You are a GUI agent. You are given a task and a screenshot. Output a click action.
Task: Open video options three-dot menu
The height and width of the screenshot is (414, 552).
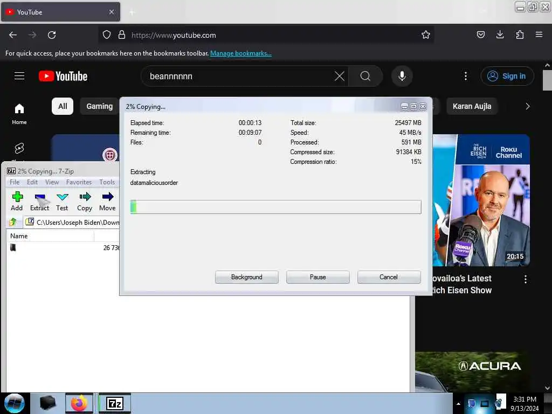tap(525, 280)
